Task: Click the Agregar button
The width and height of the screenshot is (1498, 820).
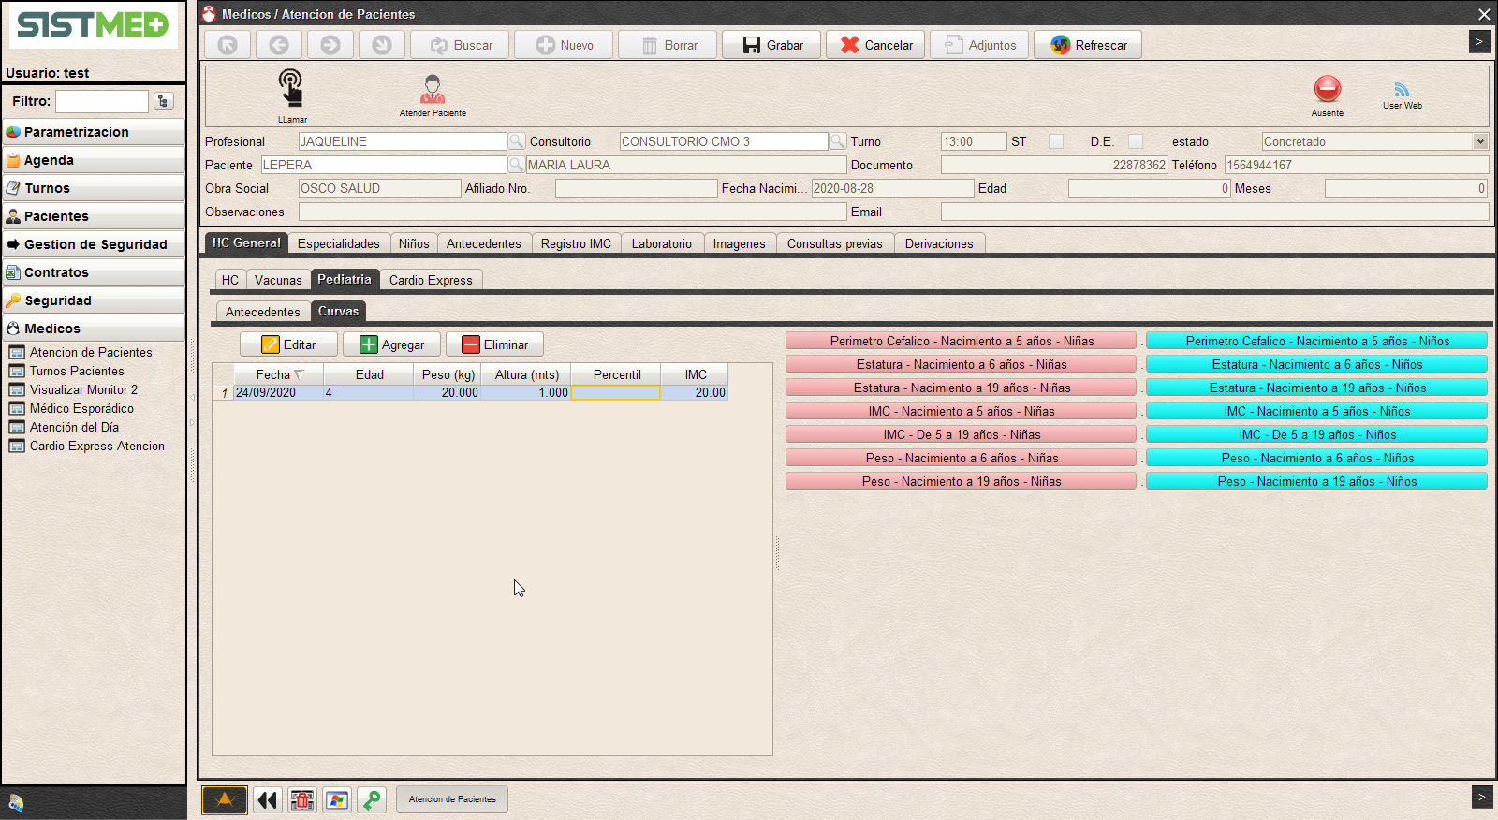Action: point(392,344)
